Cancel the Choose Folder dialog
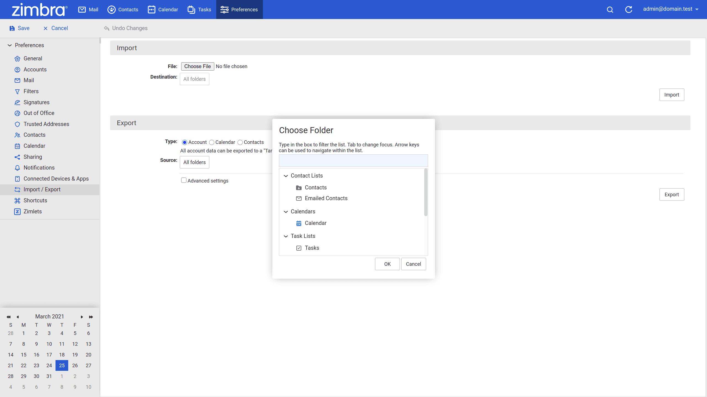The width and height of the screenshot is (707, 397). (413, 264)
